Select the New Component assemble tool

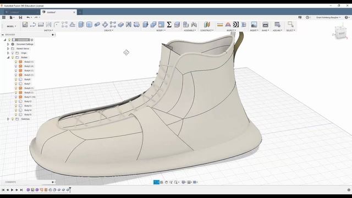click(x=186, y=24)
